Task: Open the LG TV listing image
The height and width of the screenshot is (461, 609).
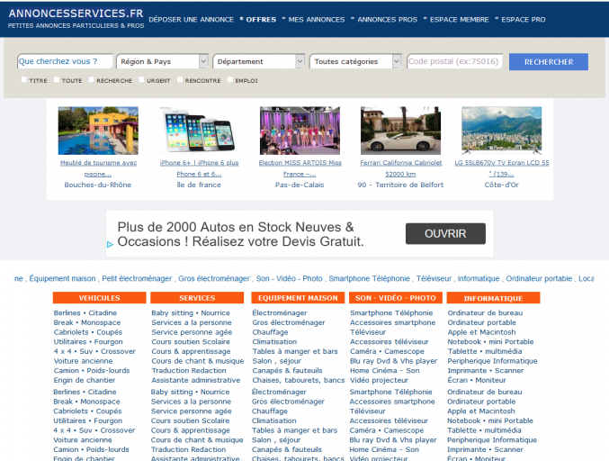Action: (x=501, y=130)
